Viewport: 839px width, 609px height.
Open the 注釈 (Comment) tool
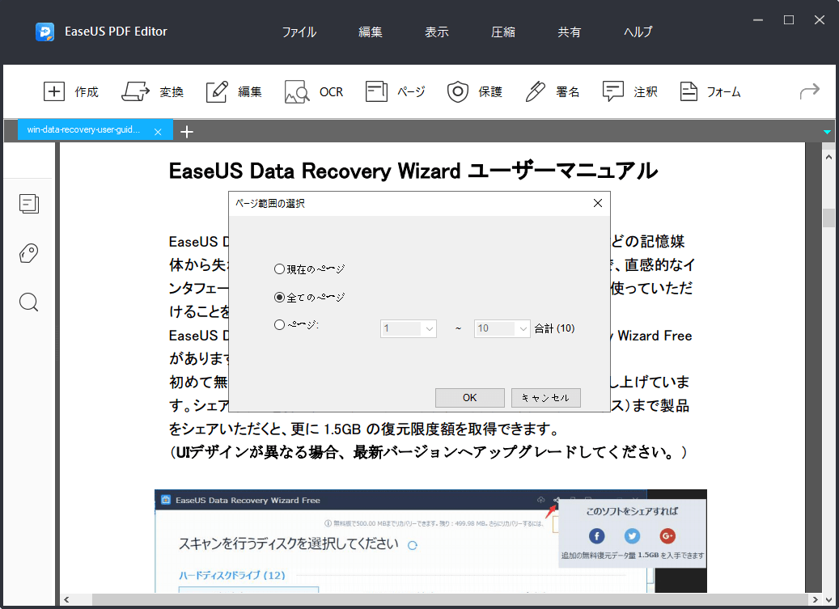613,91
